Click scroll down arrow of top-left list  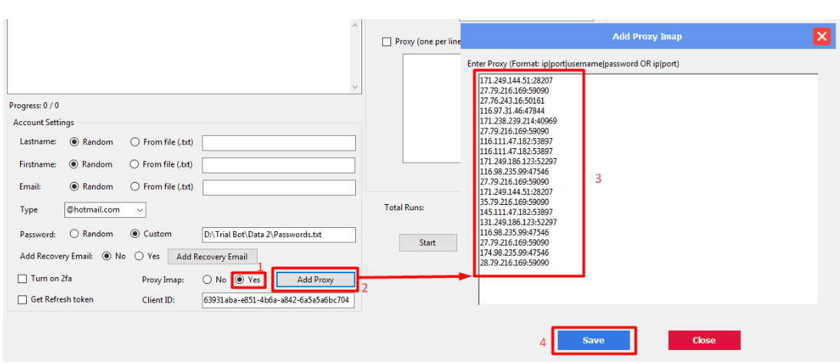pos(356,87)
